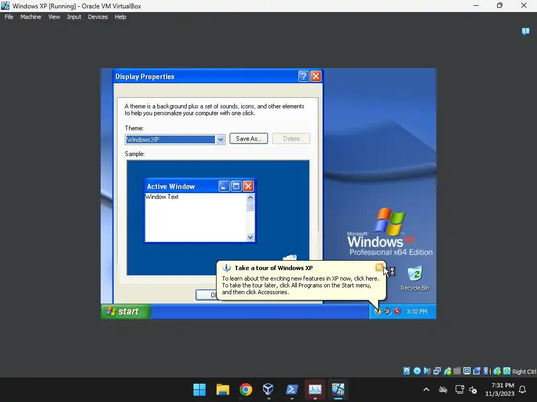The width and height of the screenshot is (537, 402).
Task: Click the cloud sync tray icon
Action: click(x=443, y=389)
